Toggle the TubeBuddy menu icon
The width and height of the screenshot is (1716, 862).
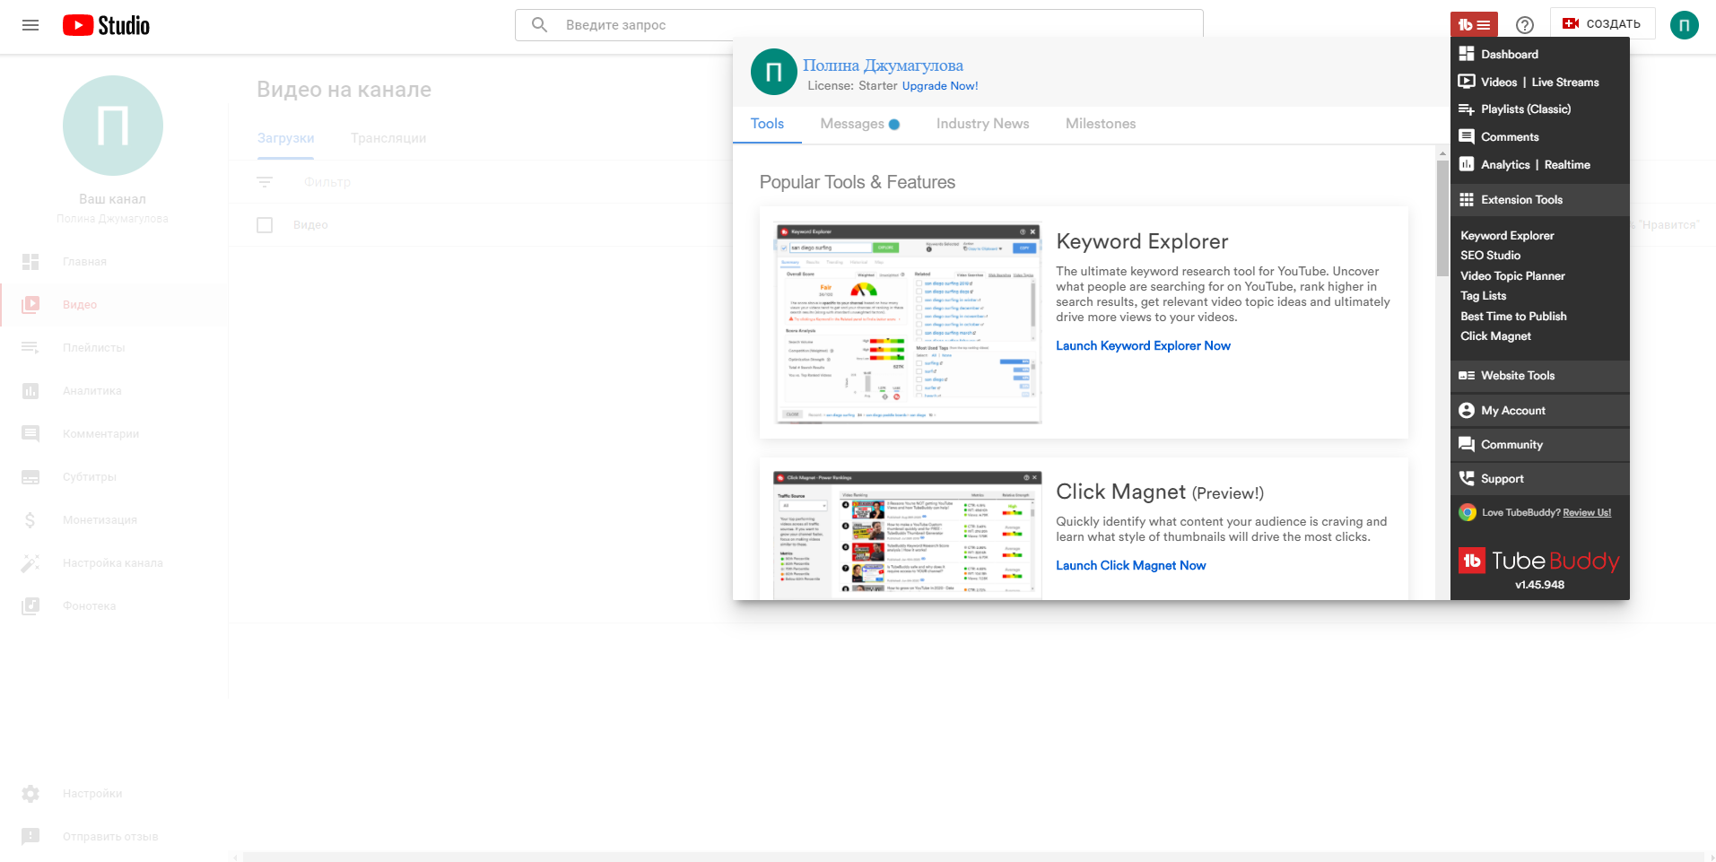click(x=1474, y=25)
